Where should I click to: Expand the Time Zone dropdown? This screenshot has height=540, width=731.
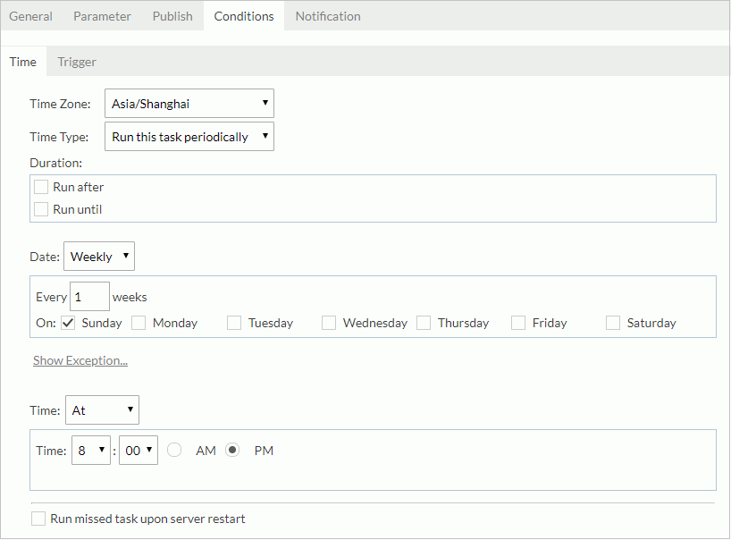pos(189,104)
